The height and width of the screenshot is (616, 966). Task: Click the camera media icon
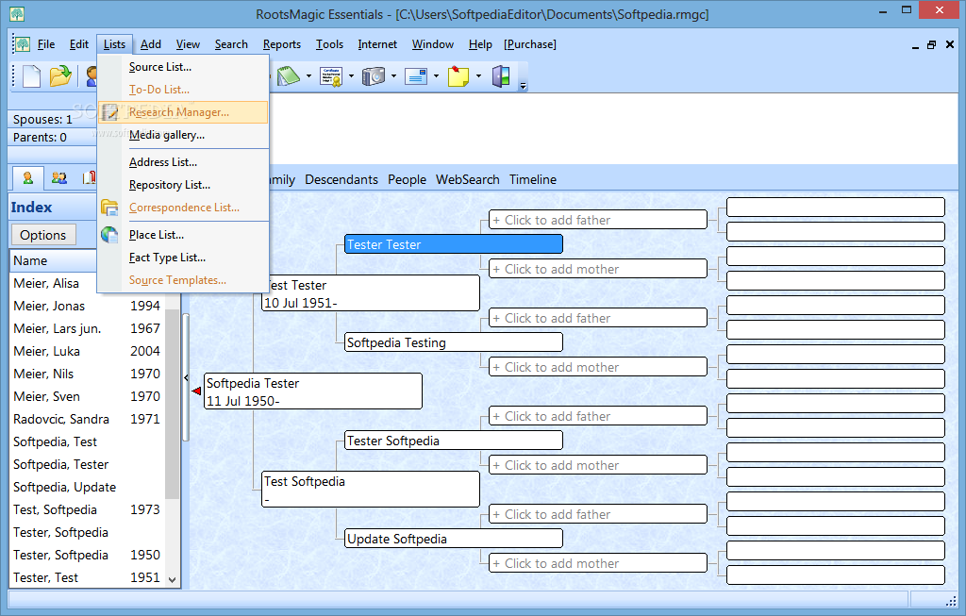pos(374,76)
